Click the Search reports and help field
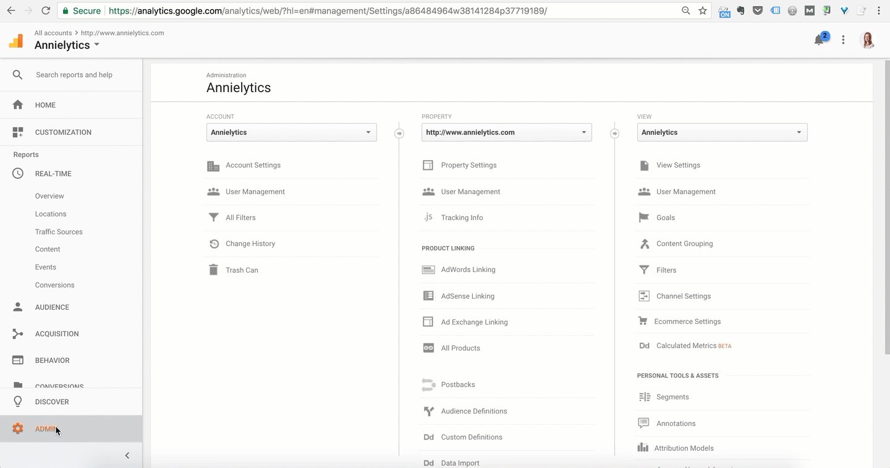The height and width of the screenshot is (468, 890). pyautogui.click(x=74, y=75)
